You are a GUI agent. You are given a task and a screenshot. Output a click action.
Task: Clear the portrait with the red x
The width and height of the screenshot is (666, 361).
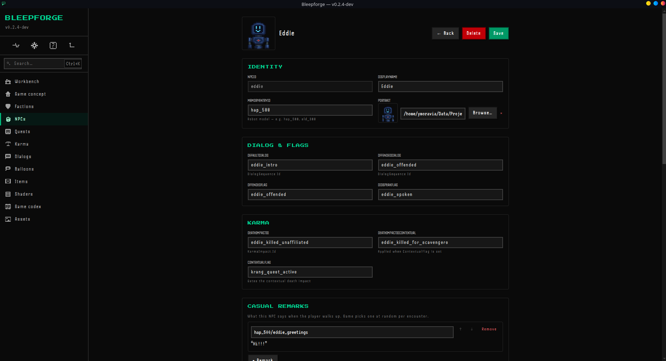pyautogui.click(x=501, y=113)
